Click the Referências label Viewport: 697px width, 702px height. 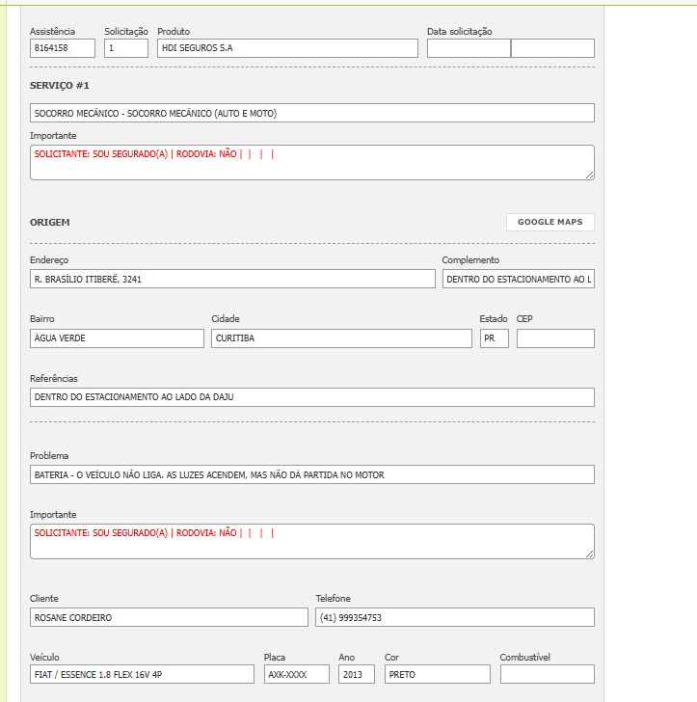click(x=54, y=378)
